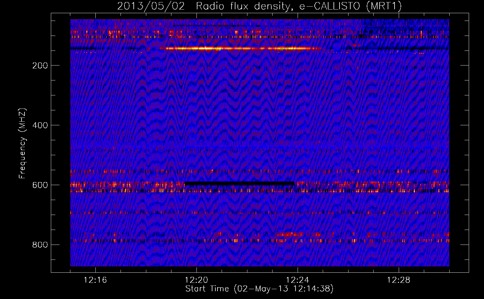Click the 200 frequency tick label

click(40, 65)
